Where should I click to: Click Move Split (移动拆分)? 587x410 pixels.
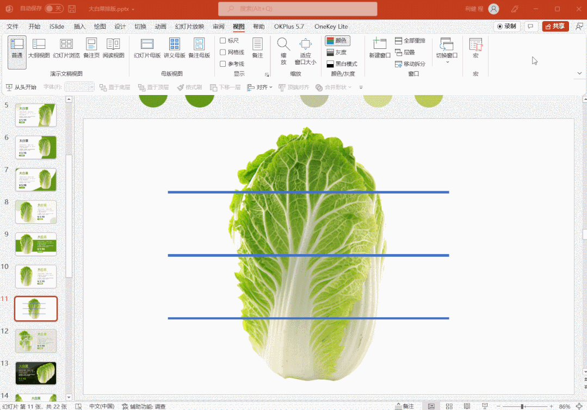[410, 64]
